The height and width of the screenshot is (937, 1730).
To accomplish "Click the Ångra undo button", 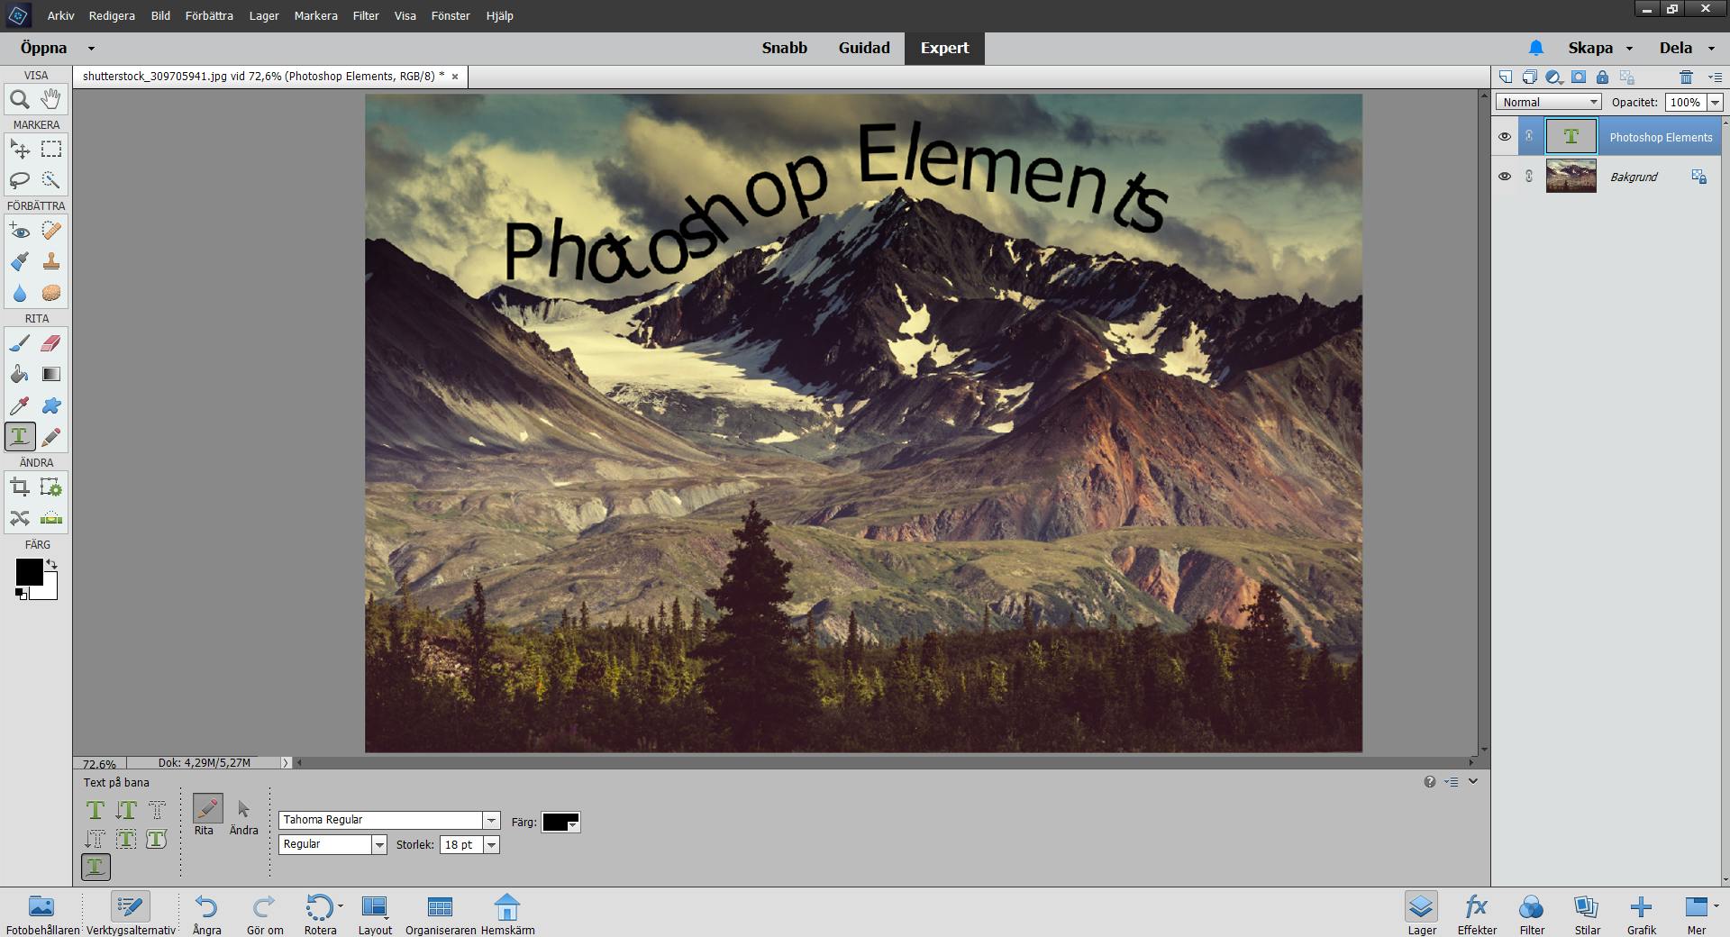I will point(206,914).
